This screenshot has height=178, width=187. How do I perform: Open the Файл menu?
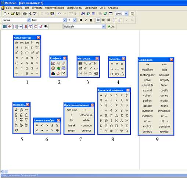(8, 8)
